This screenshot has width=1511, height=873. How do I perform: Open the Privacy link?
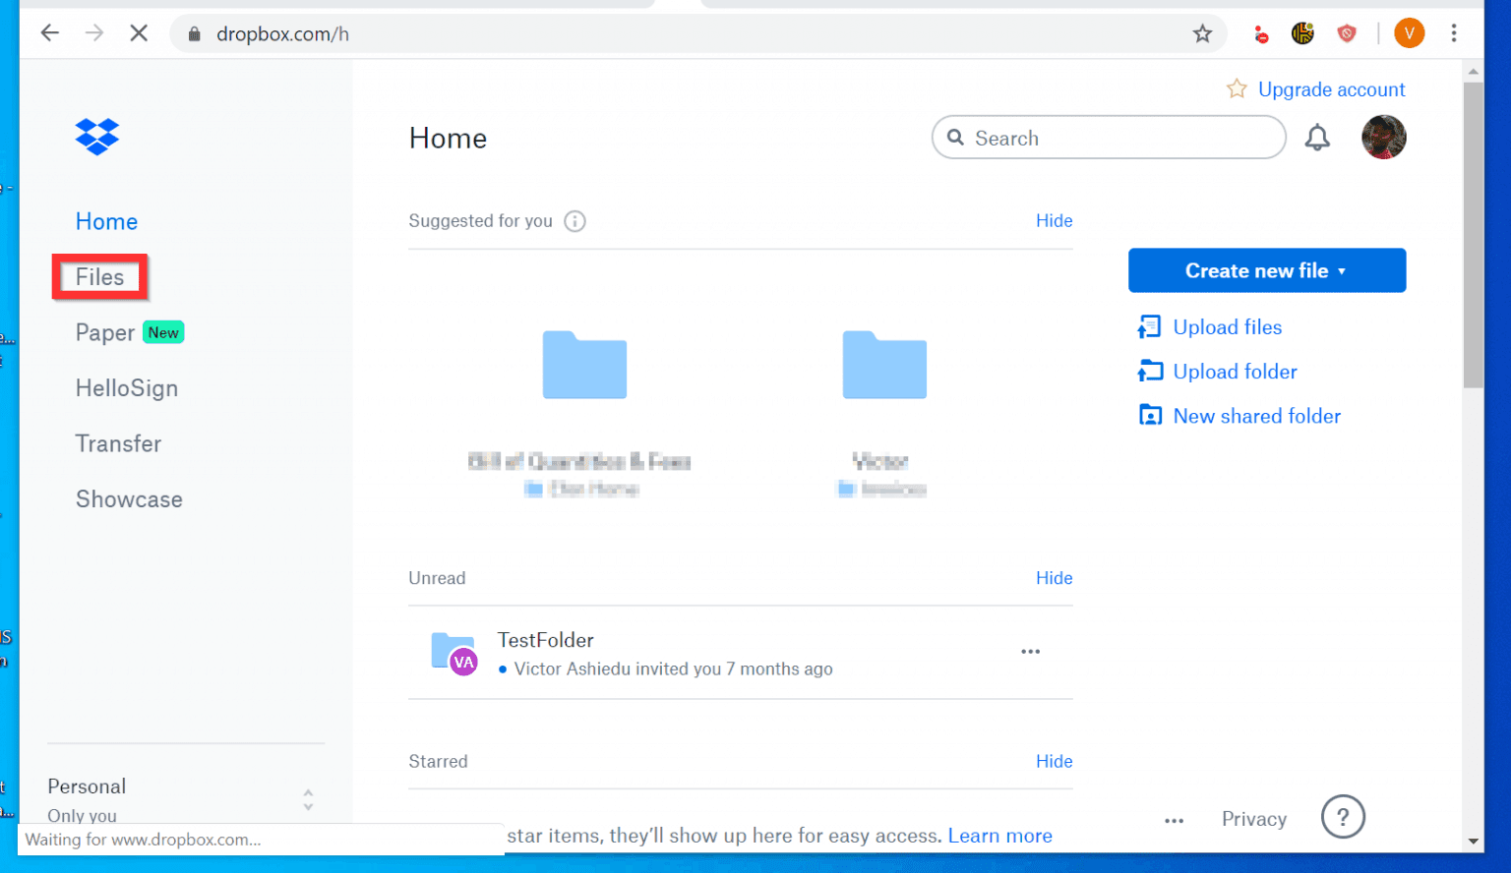pyautogui.click(x=1254, y=819)
